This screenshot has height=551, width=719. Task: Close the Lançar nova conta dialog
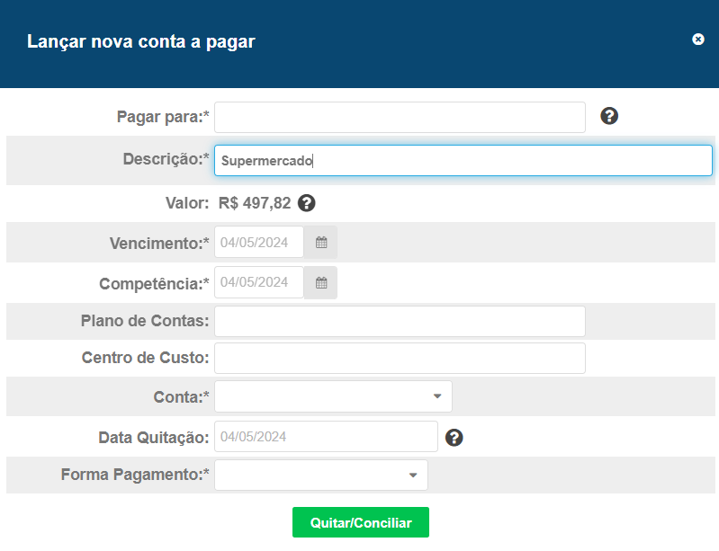(x=698, y=40)
